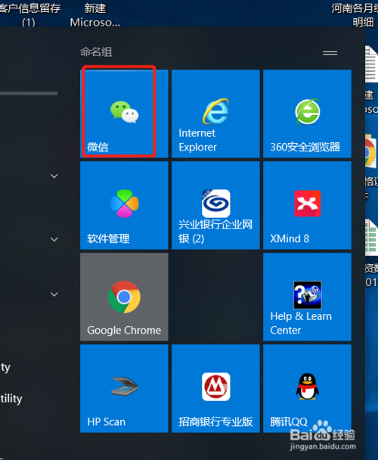Expand the third app list chevron
378x460 pixels.
pos(54,294)
